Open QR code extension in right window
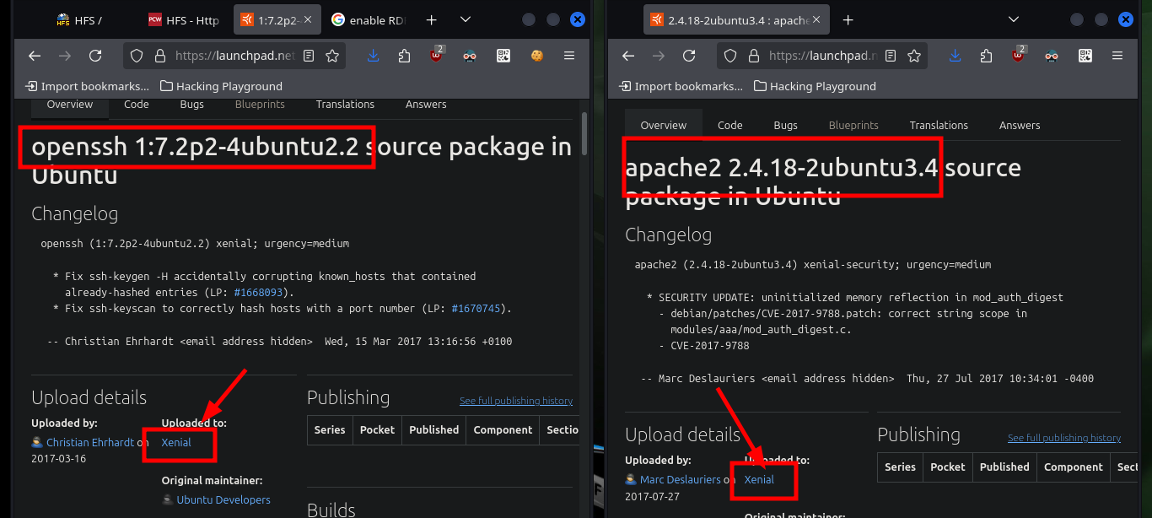The height and width of the screenshot is (518, 1152). click(1085, 56)
